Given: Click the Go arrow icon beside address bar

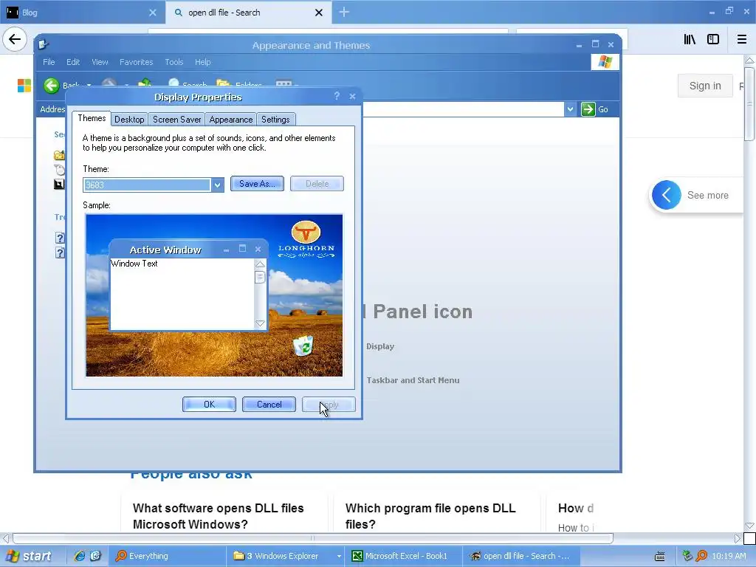Looking at the screenshot, I should tap(588, 109).
